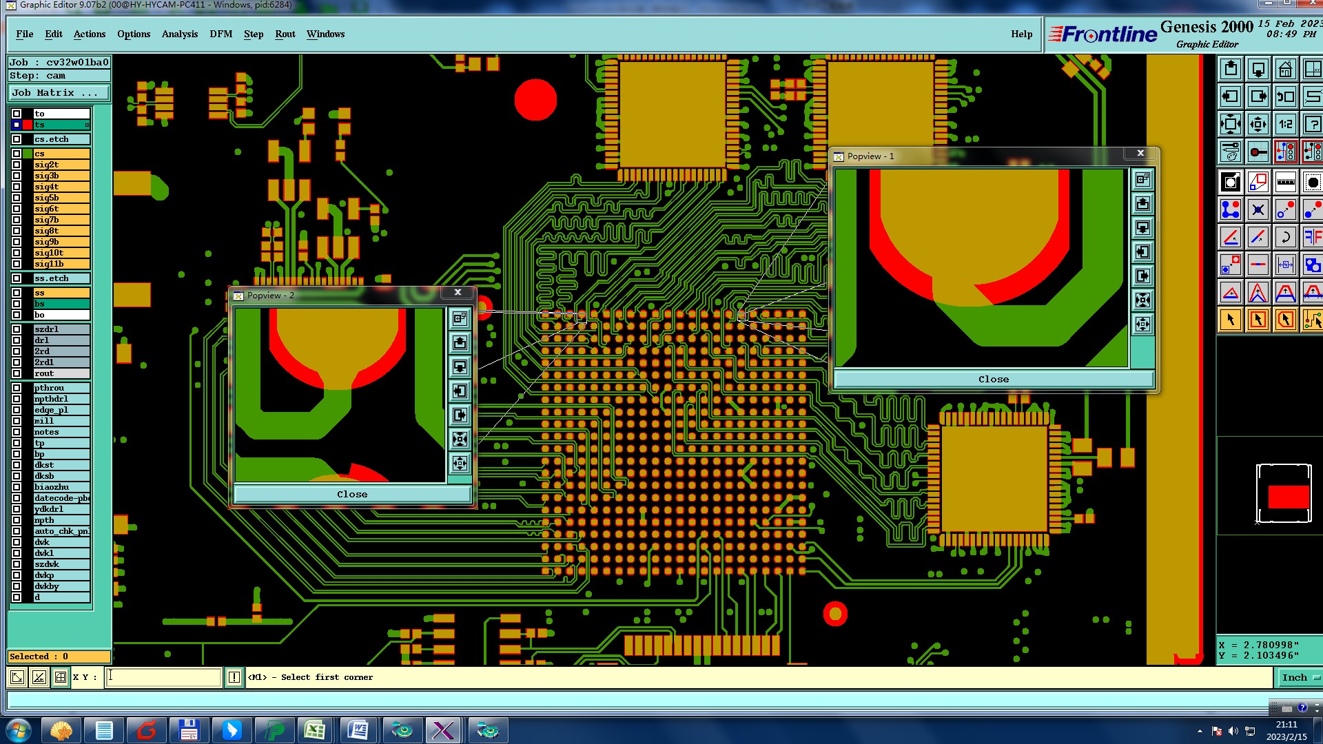
Task: Select the rotate feature tool
Action: [x=1285, y=238]
